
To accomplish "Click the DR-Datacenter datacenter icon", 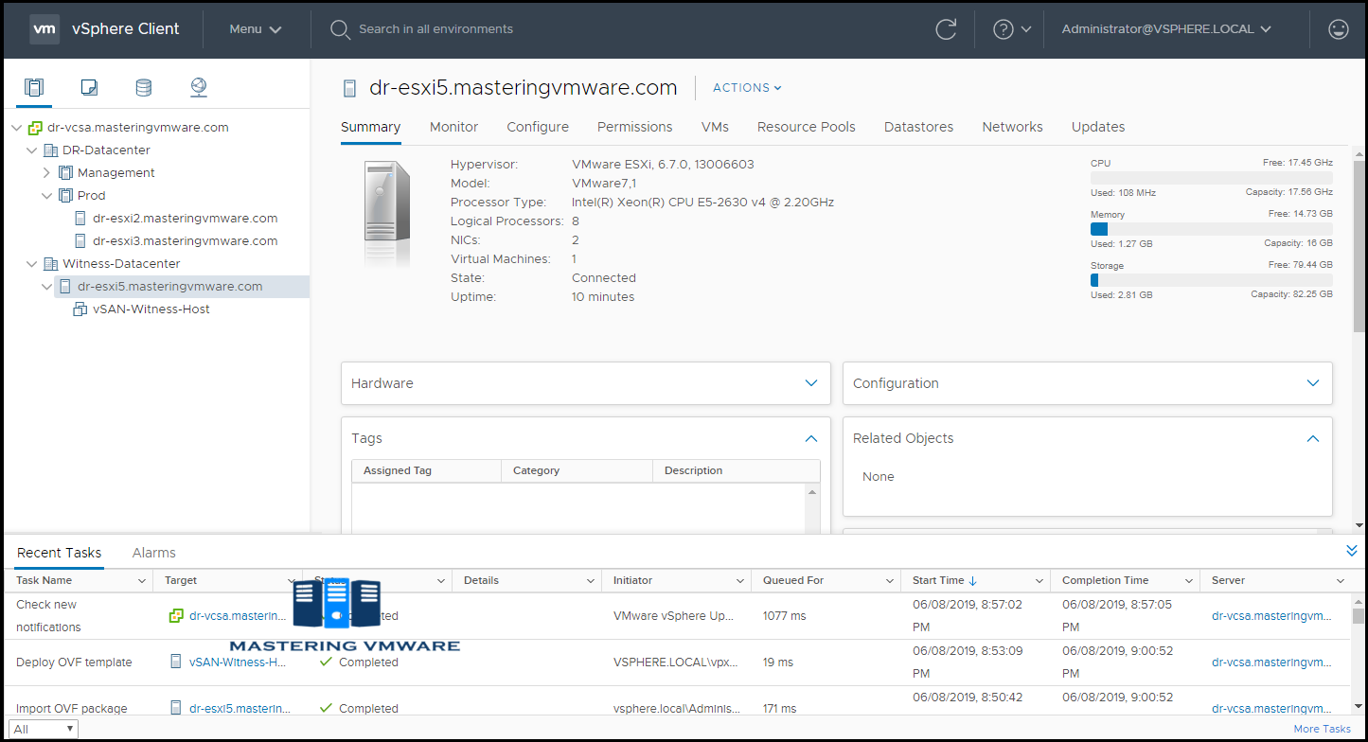I will (x=50, y=150).
